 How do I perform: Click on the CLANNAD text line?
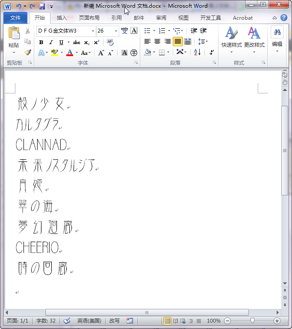point(41,144)
